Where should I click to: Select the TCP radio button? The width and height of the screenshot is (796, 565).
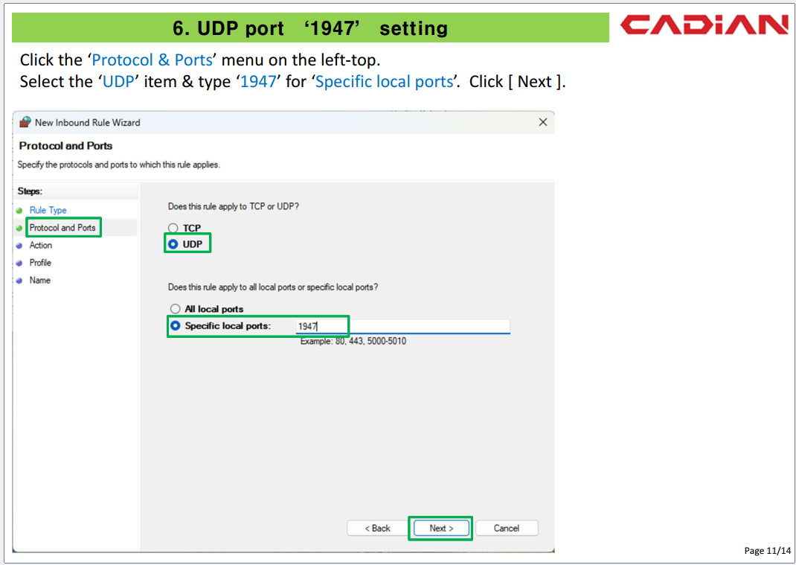173,229
